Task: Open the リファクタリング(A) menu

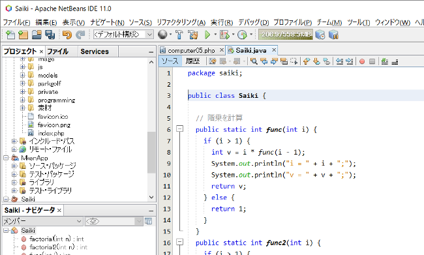Action: (181, 22)
